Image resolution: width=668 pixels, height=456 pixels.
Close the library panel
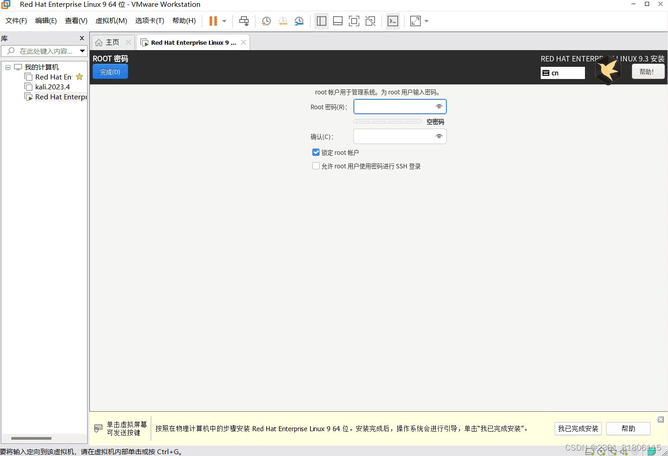[x=82, y=38]
